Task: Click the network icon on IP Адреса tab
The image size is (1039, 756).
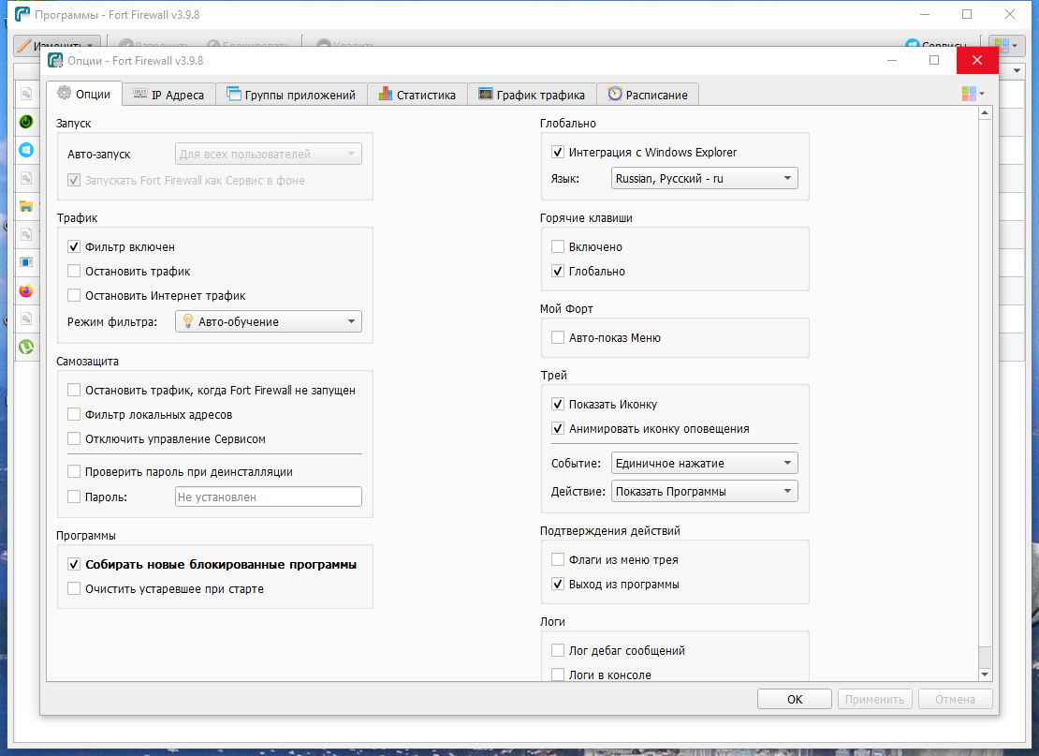Action: (139, 95)
